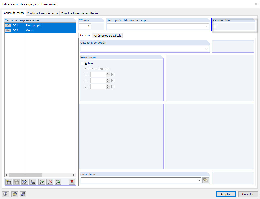
Task: Deselect all load cases from solving
Action: point(49,182)
